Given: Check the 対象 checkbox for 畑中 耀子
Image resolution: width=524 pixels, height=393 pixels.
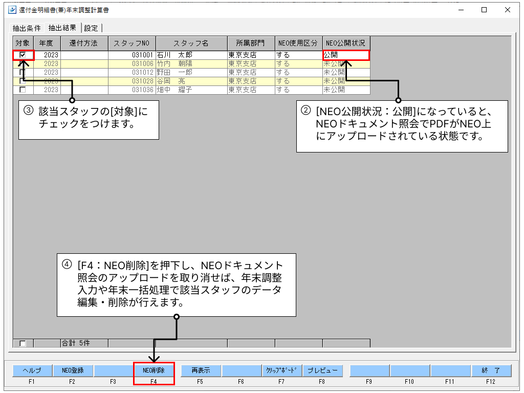Looking at the screenshot, I should pos(23,90).
